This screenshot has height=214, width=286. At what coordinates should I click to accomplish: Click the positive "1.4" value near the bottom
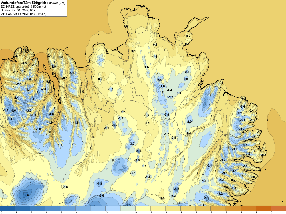162,198
